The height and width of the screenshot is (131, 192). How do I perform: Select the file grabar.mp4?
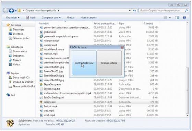pos(50,32)
